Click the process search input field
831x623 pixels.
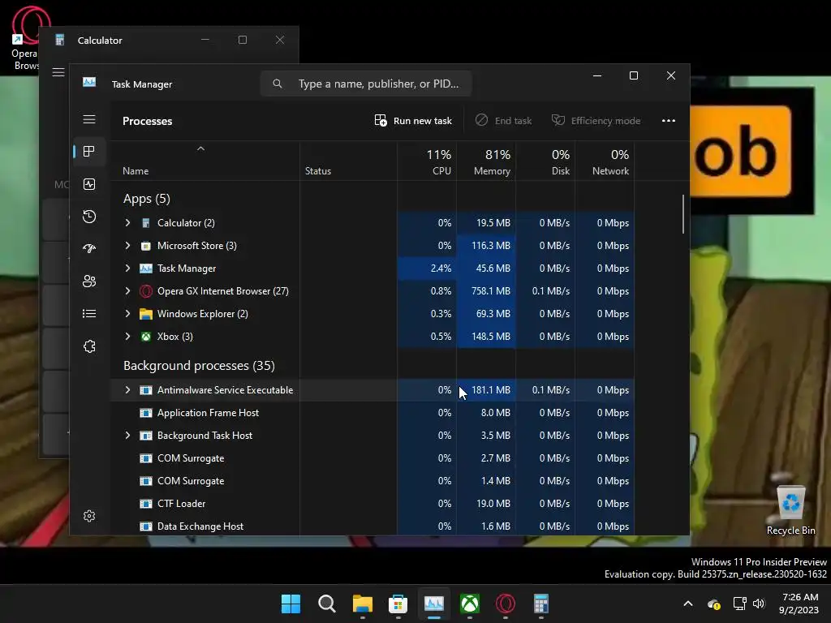(366, 84)
